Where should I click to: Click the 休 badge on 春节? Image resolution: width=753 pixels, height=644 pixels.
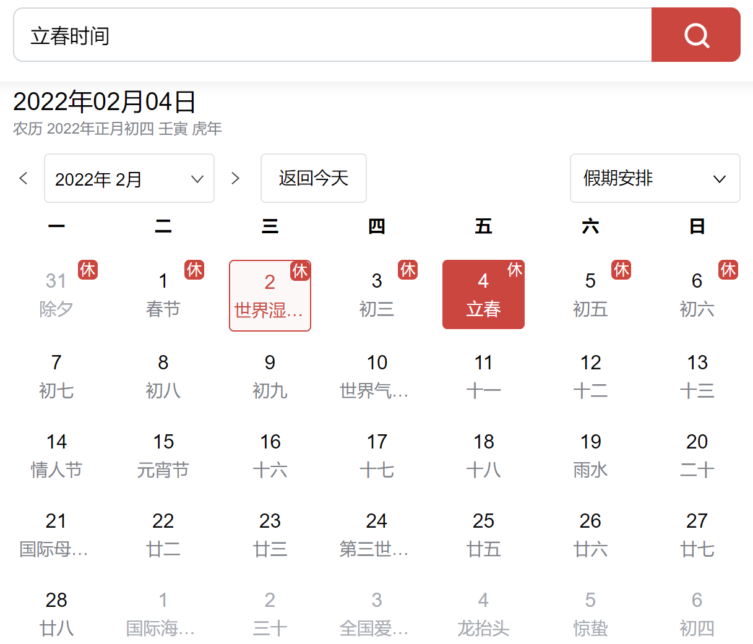194,270
